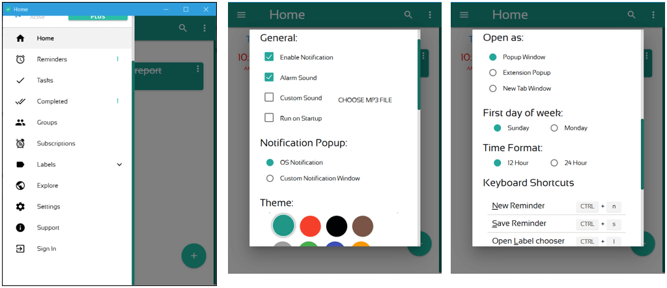Click the Reminders alarm clock icon
This screenshot has width=667, height=288.
(x=20, y=59)
